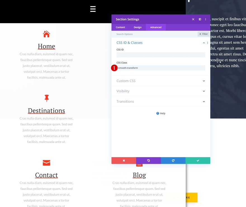Screen dimensions: 246x207
Task: Open the three-dot menu in Section Settings header
Action: pyautogui.click(x=205, y=19)
